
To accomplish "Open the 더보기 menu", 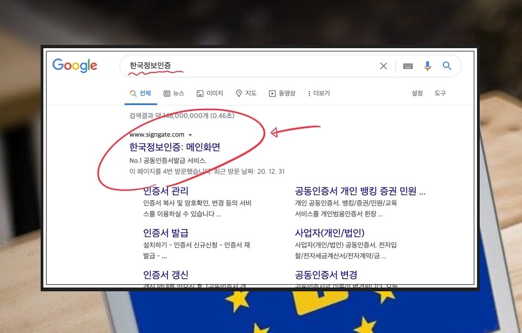I will click(319, 94).
